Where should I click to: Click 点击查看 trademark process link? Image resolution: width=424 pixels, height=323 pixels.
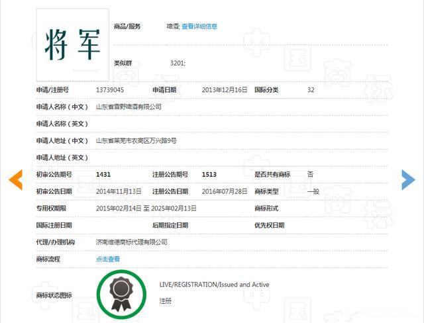pos(108,259)
